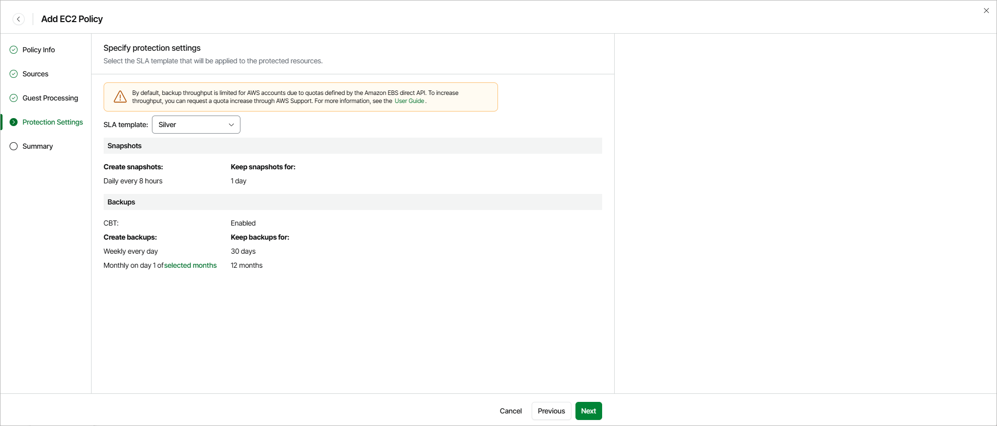Switch to the Sources step
Viewport: 997px width, 426px height.
pos(35,74)
